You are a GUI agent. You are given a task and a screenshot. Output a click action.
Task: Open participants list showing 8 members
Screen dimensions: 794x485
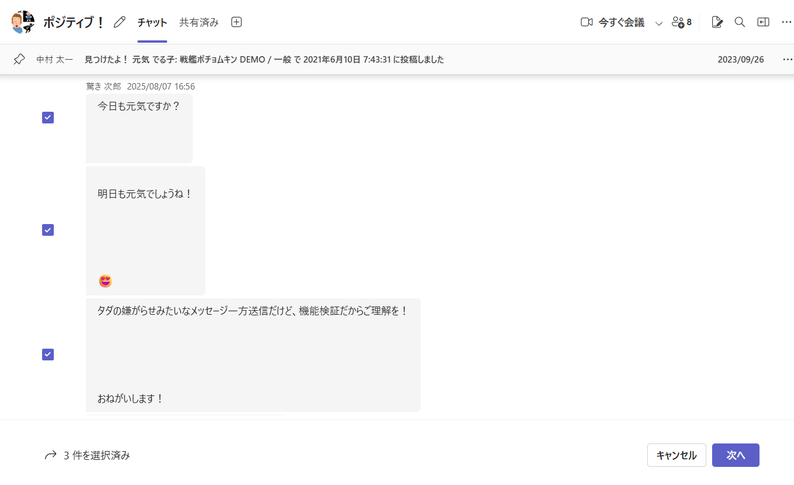pyautogui.click(x=682, y=22)
